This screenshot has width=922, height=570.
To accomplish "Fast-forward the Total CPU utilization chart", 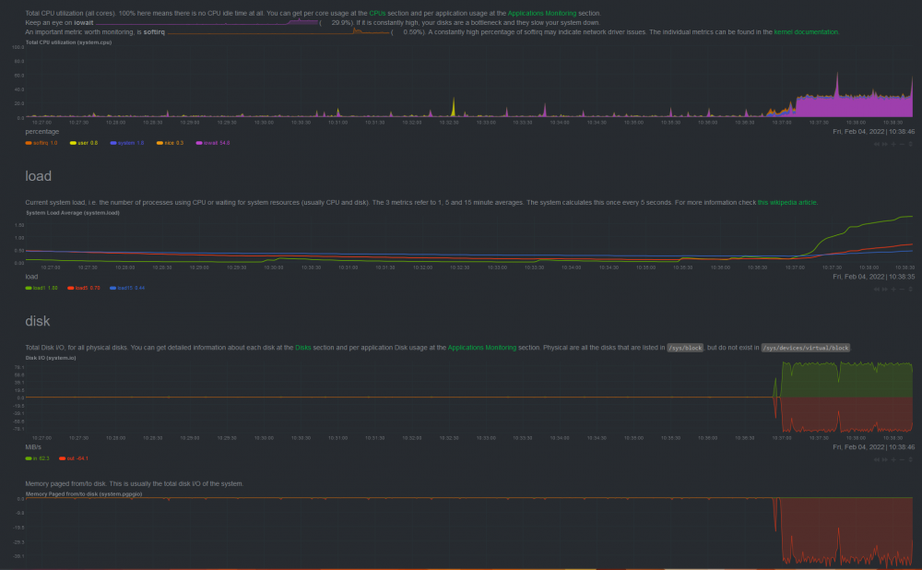I will pyautogui.click(x=885, y=144).
